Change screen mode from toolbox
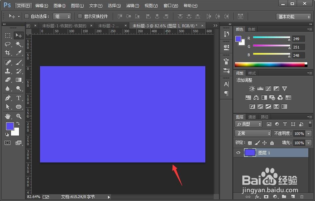 click(x=18, y=143)
